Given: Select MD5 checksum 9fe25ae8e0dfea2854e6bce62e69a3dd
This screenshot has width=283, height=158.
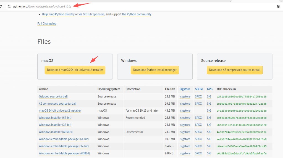Looking at the screenshot, I should coord(242,111).
